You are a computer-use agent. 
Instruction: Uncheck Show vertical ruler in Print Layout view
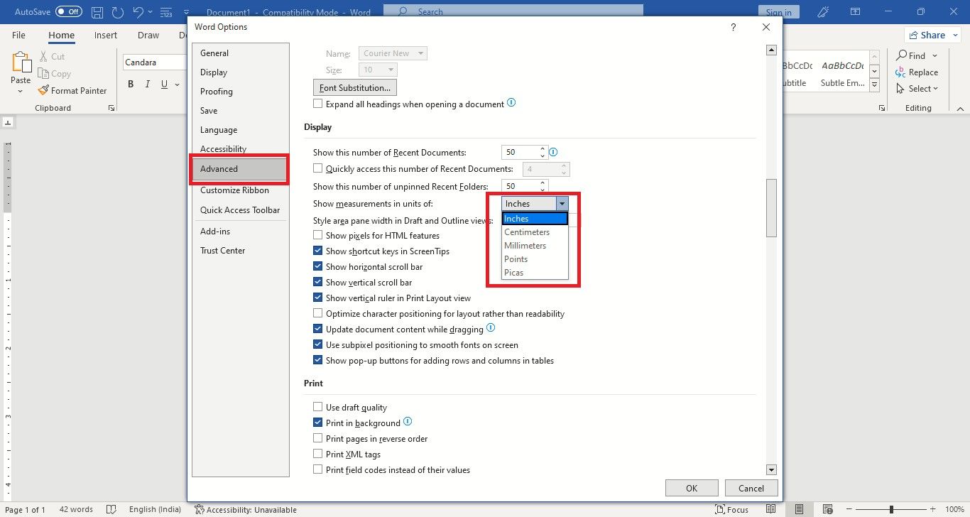click(318, 298)
